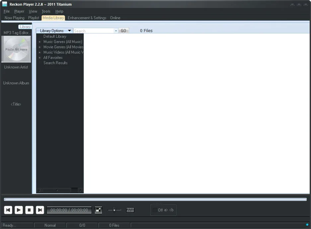
Task: Click the GO search button
Action: pyautogui.click(x=123, y=31)
